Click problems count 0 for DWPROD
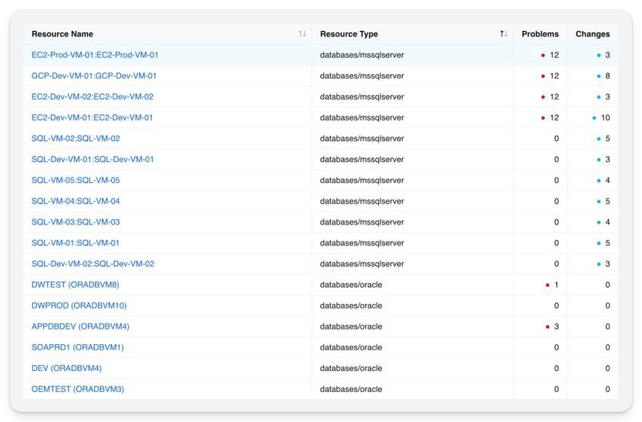 556,306
